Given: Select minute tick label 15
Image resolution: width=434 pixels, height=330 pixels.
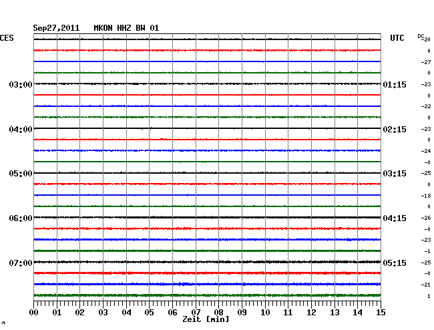Looking at the screenshot, I should tap(381, 313).
